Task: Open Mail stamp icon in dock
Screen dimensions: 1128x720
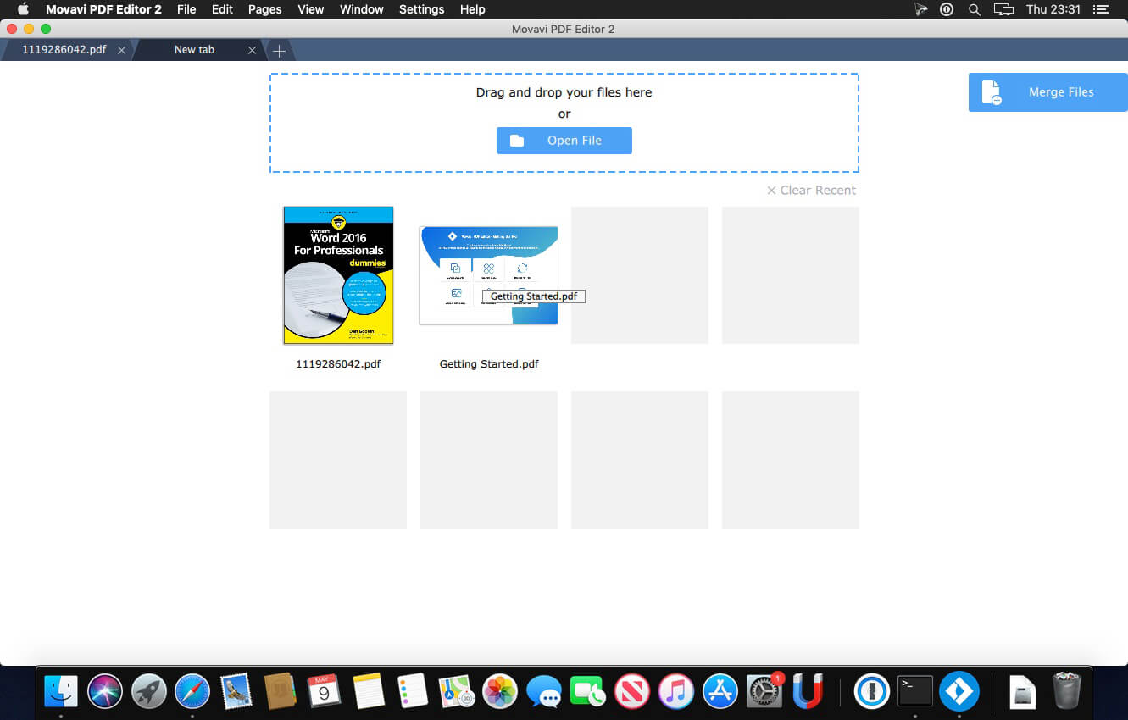Action: click(236, 691)
